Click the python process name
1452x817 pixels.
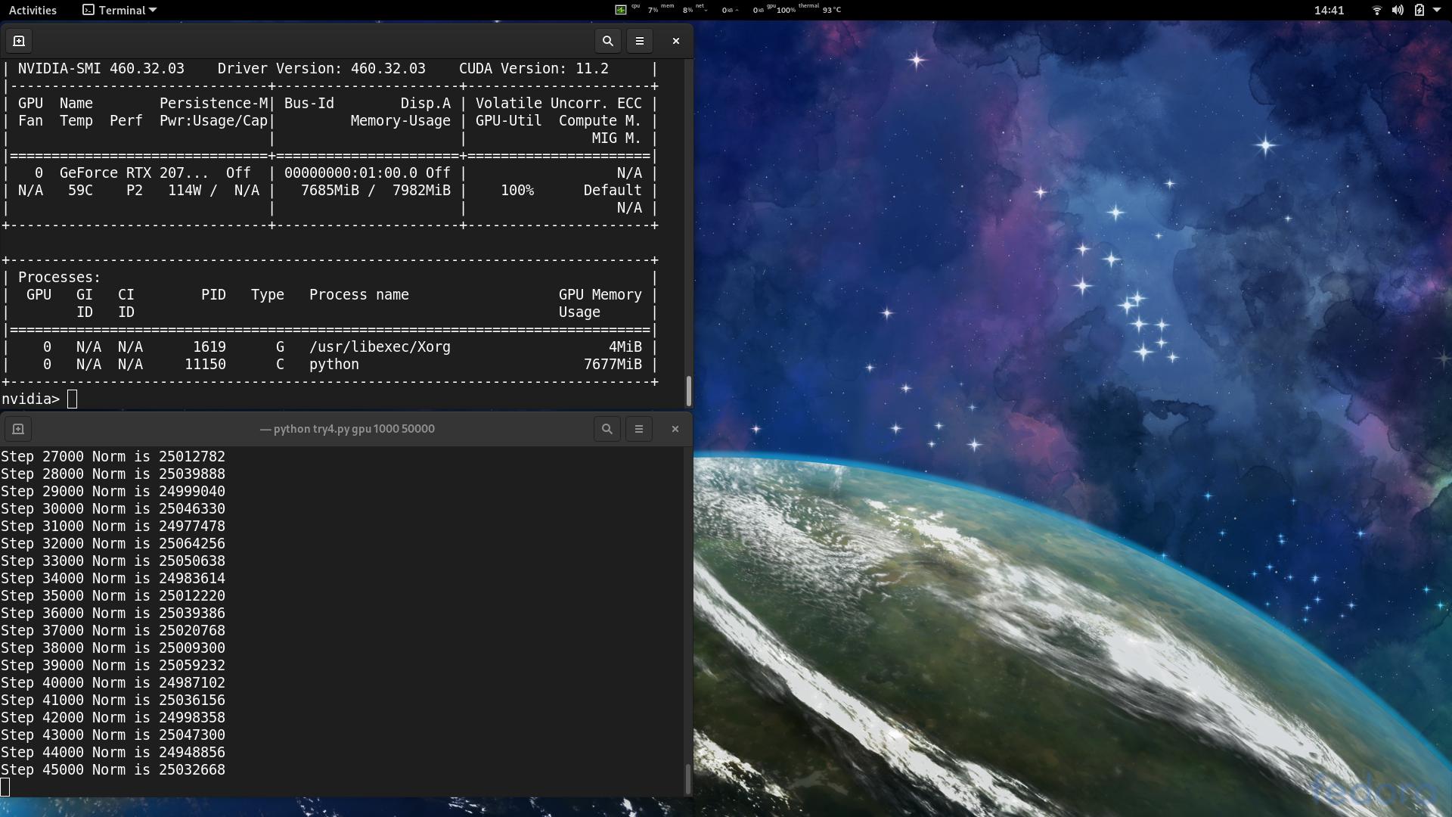334,365
